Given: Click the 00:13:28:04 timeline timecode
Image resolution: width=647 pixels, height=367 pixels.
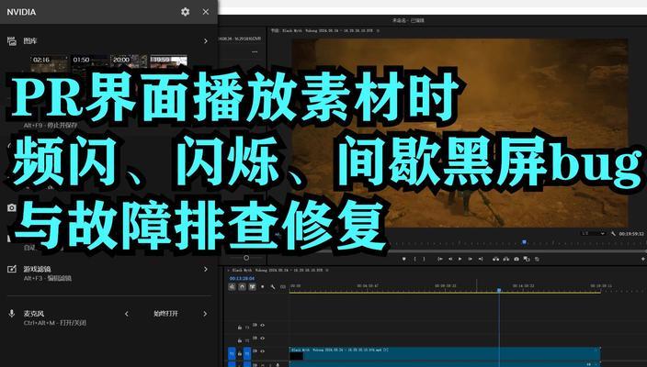Looking at the screenshot, I should [x=242, y=278].
